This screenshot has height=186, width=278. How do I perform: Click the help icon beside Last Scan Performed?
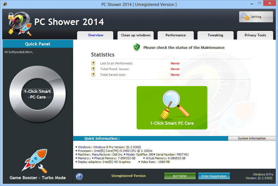[93, 63]
